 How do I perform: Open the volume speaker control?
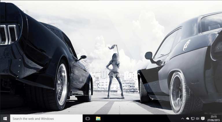[197, 119]
